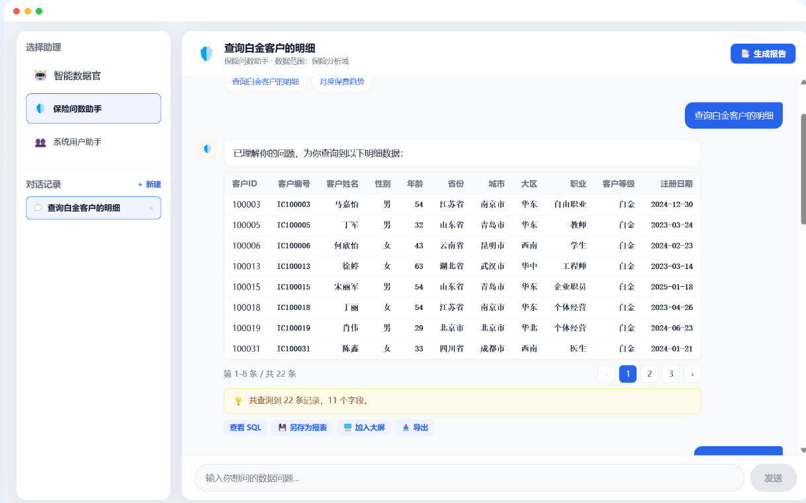Select the 月度保费趋势 suggestion chip
Image resolution: width=806 pixels, height=503 pixels.
pyautogui.click(x=341, y=82)
